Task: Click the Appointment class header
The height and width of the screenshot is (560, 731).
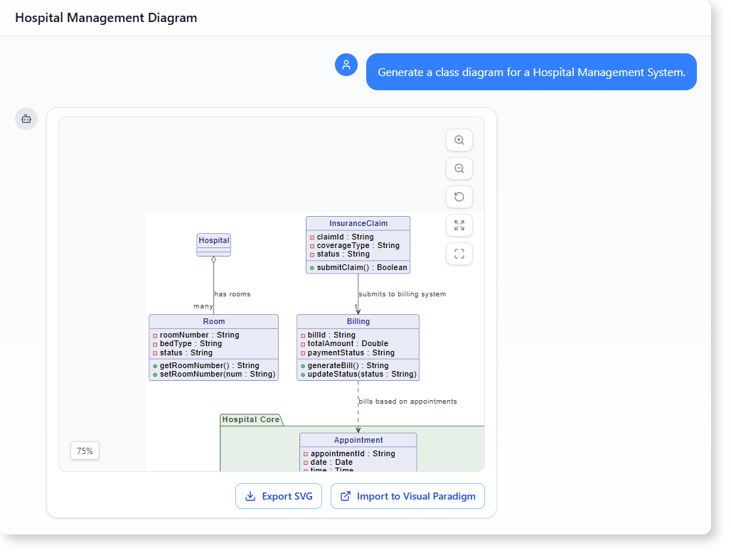Action: tap(358, 440)
